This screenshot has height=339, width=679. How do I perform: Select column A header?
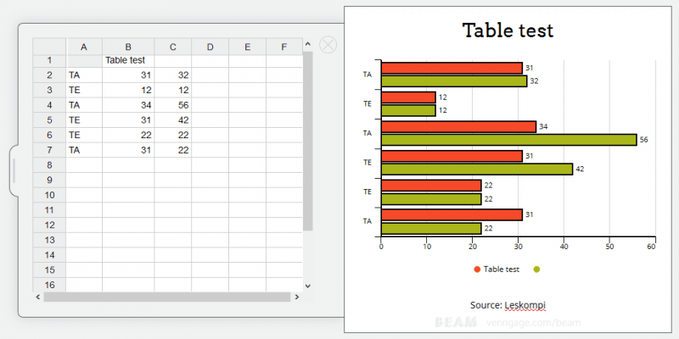[84, 47]
